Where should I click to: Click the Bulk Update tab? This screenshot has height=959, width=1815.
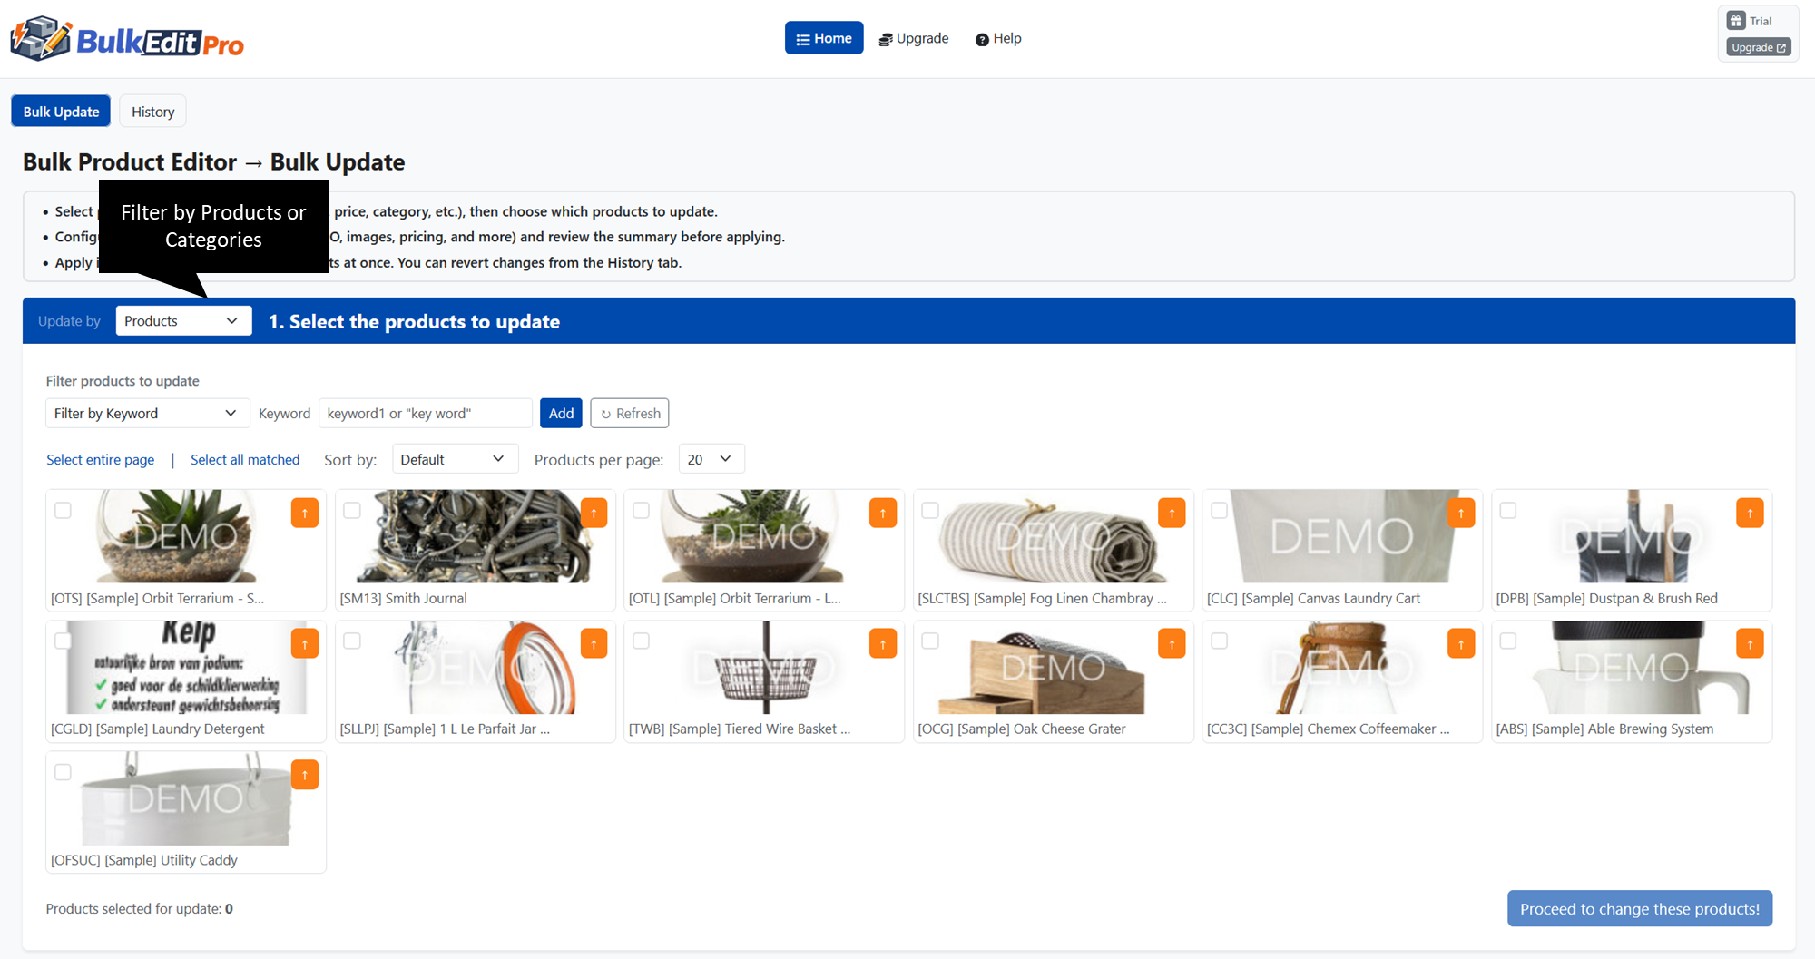[x=60, y=111]
